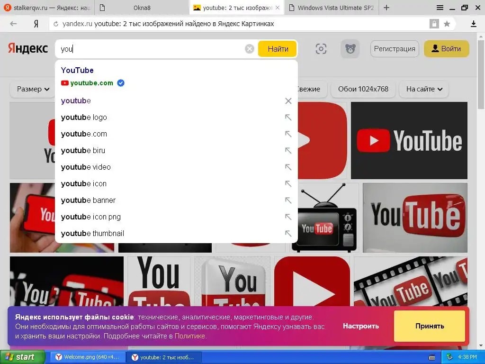The height and width of the screenshot is (364, 485).
Task: Click the browser back arrow
Action: click(x=13, y=24)
